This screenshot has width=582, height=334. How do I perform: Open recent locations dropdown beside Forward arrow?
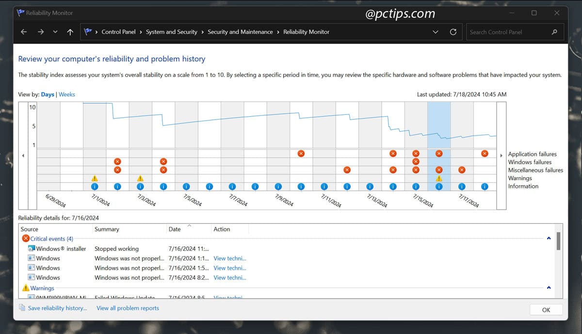tap(55, 32)
